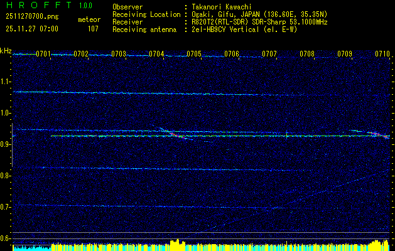Click the date stamp 25.11.27 07:00
Viewport: 395px width, 251px height.
pos(32,29)
